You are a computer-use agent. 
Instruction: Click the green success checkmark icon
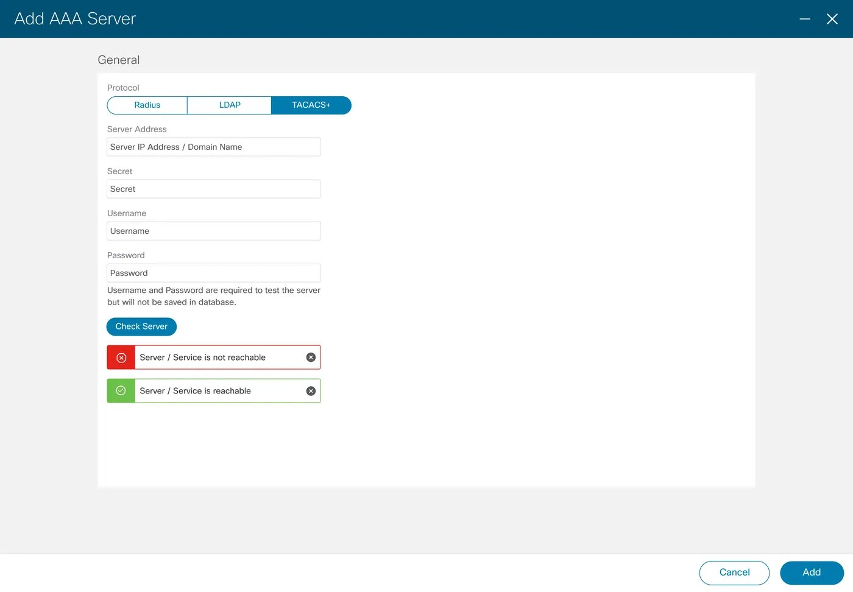121,391
